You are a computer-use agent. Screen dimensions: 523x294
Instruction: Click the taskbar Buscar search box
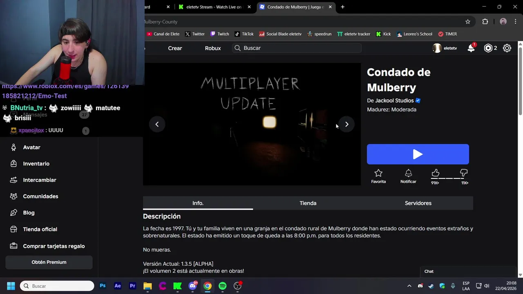point(57,286)
